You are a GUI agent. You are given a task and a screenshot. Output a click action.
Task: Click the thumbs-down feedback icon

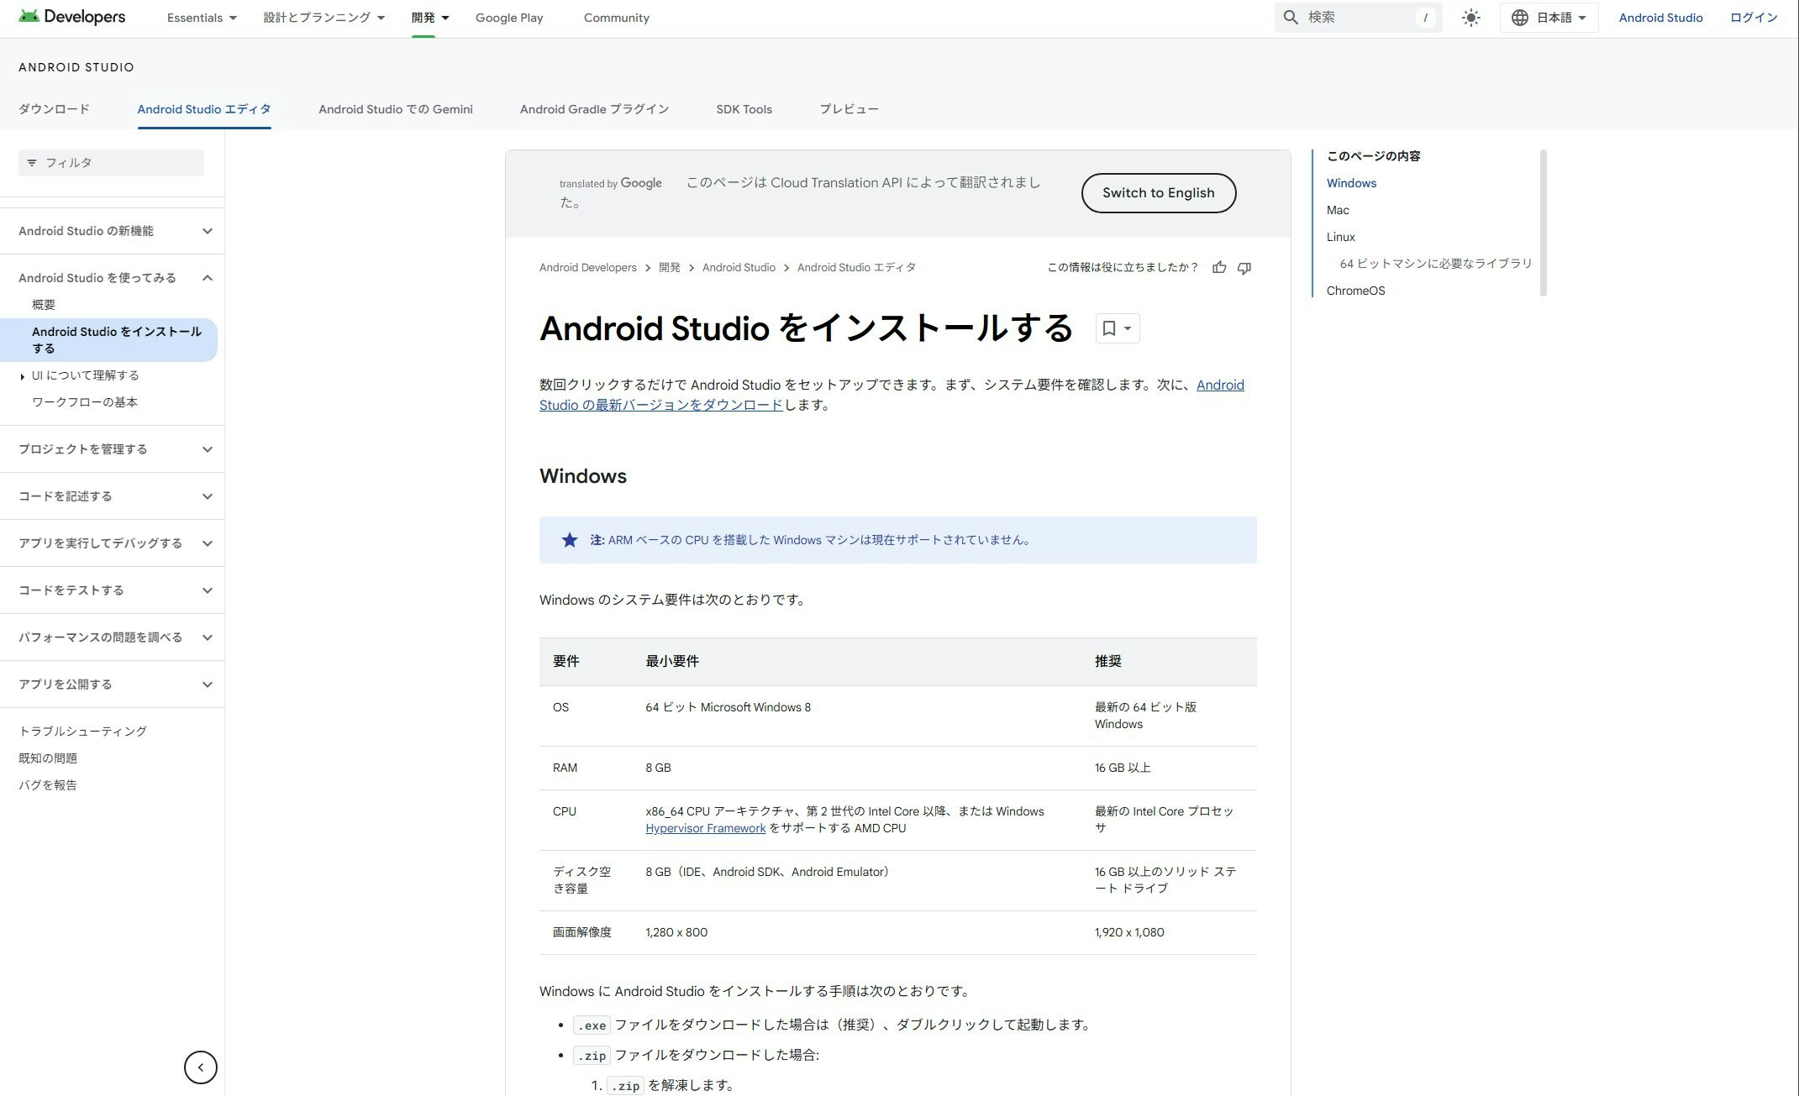point(1244,267)
